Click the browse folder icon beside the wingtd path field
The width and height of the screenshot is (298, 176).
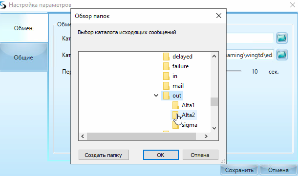282,55
